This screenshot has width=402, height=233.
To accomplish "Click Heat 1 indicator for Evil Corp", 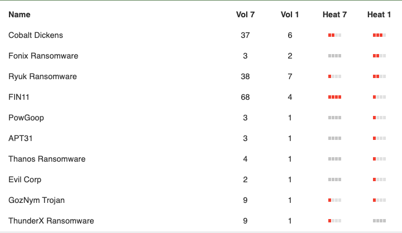I will (379, 179).
